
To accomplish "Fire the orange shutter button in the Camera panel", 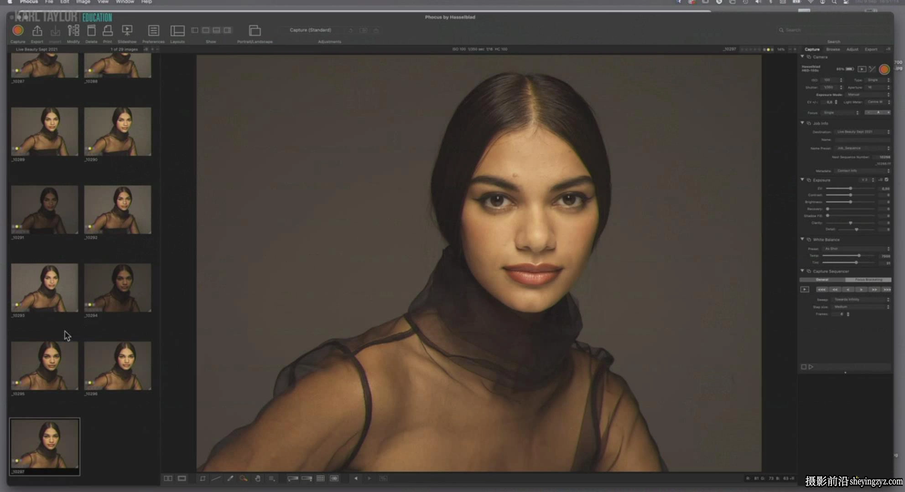I will (884, 69).
